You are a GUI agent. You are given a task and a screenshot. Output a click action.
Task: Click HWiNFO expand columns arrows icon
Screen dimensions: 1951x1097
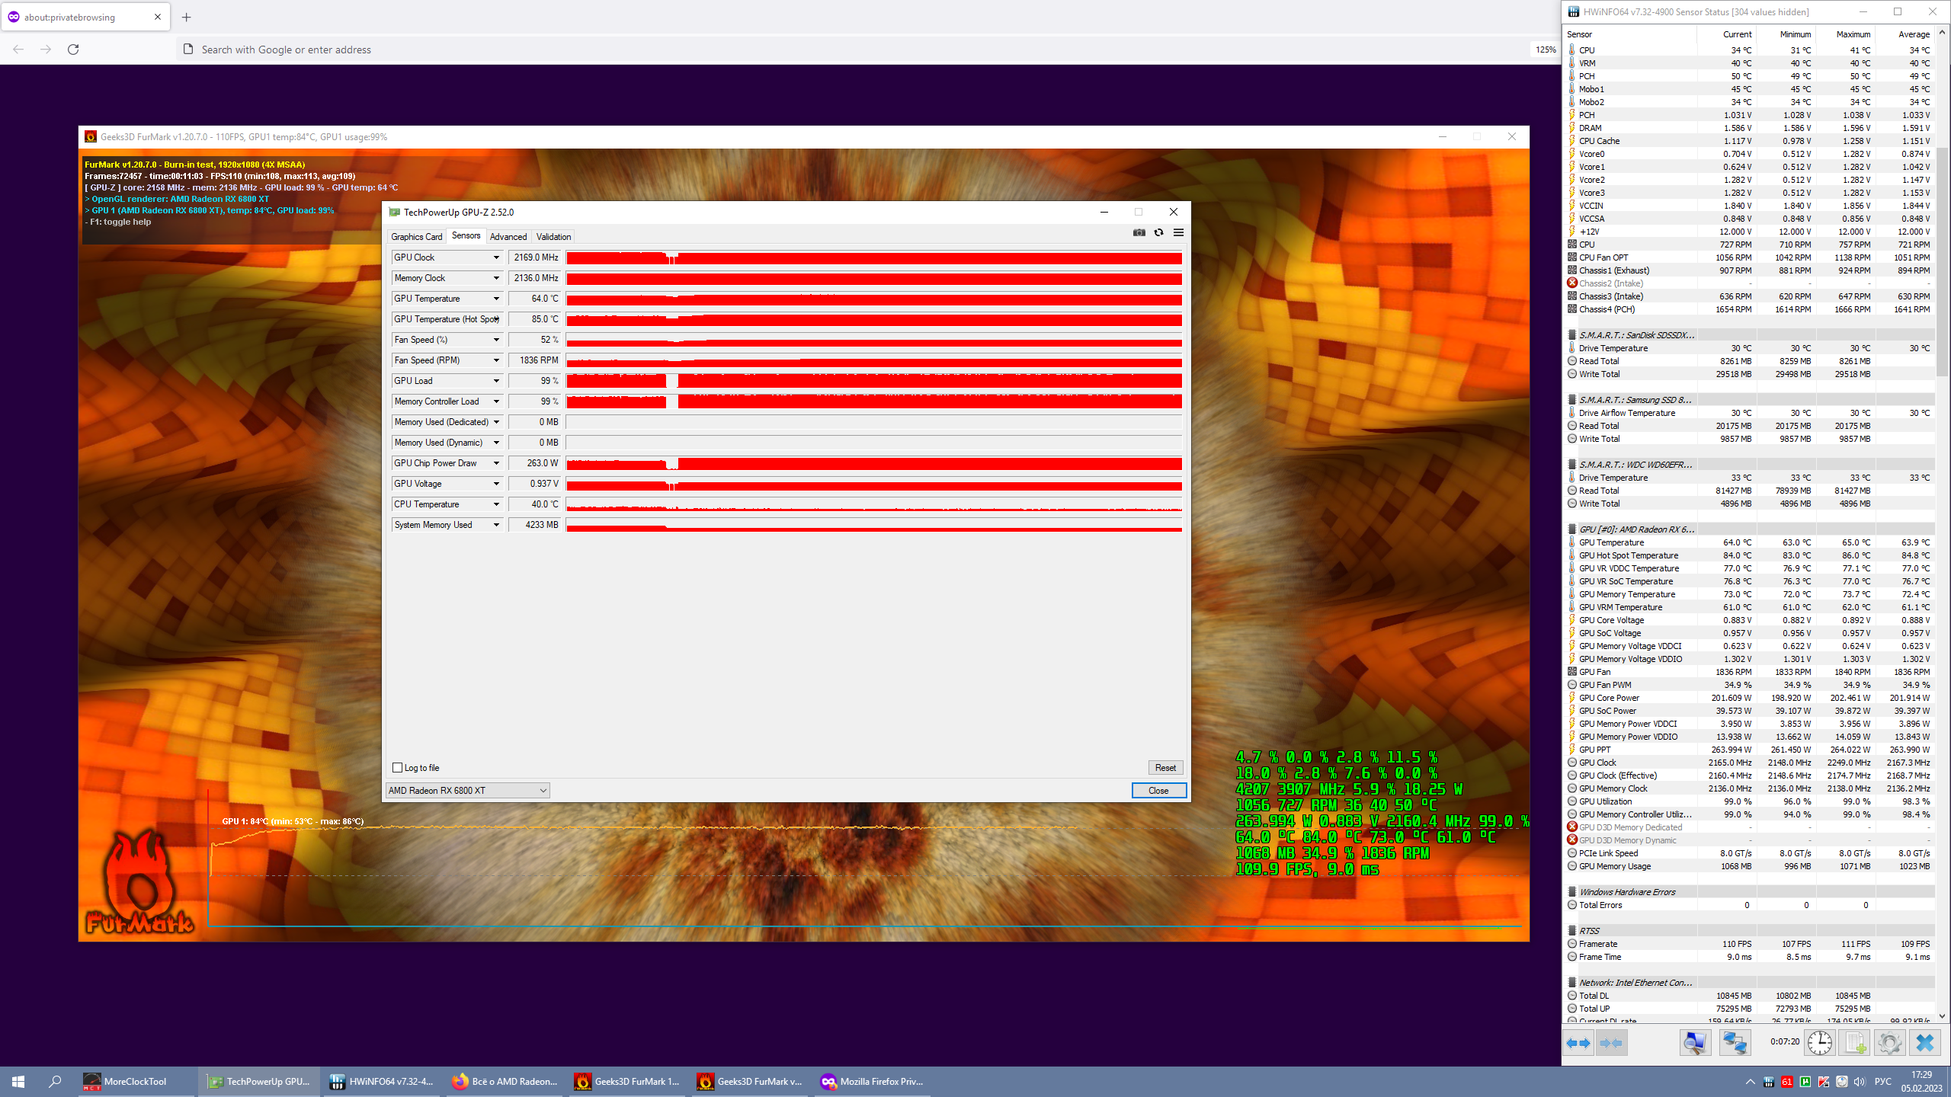[x=1578, y=1042]
